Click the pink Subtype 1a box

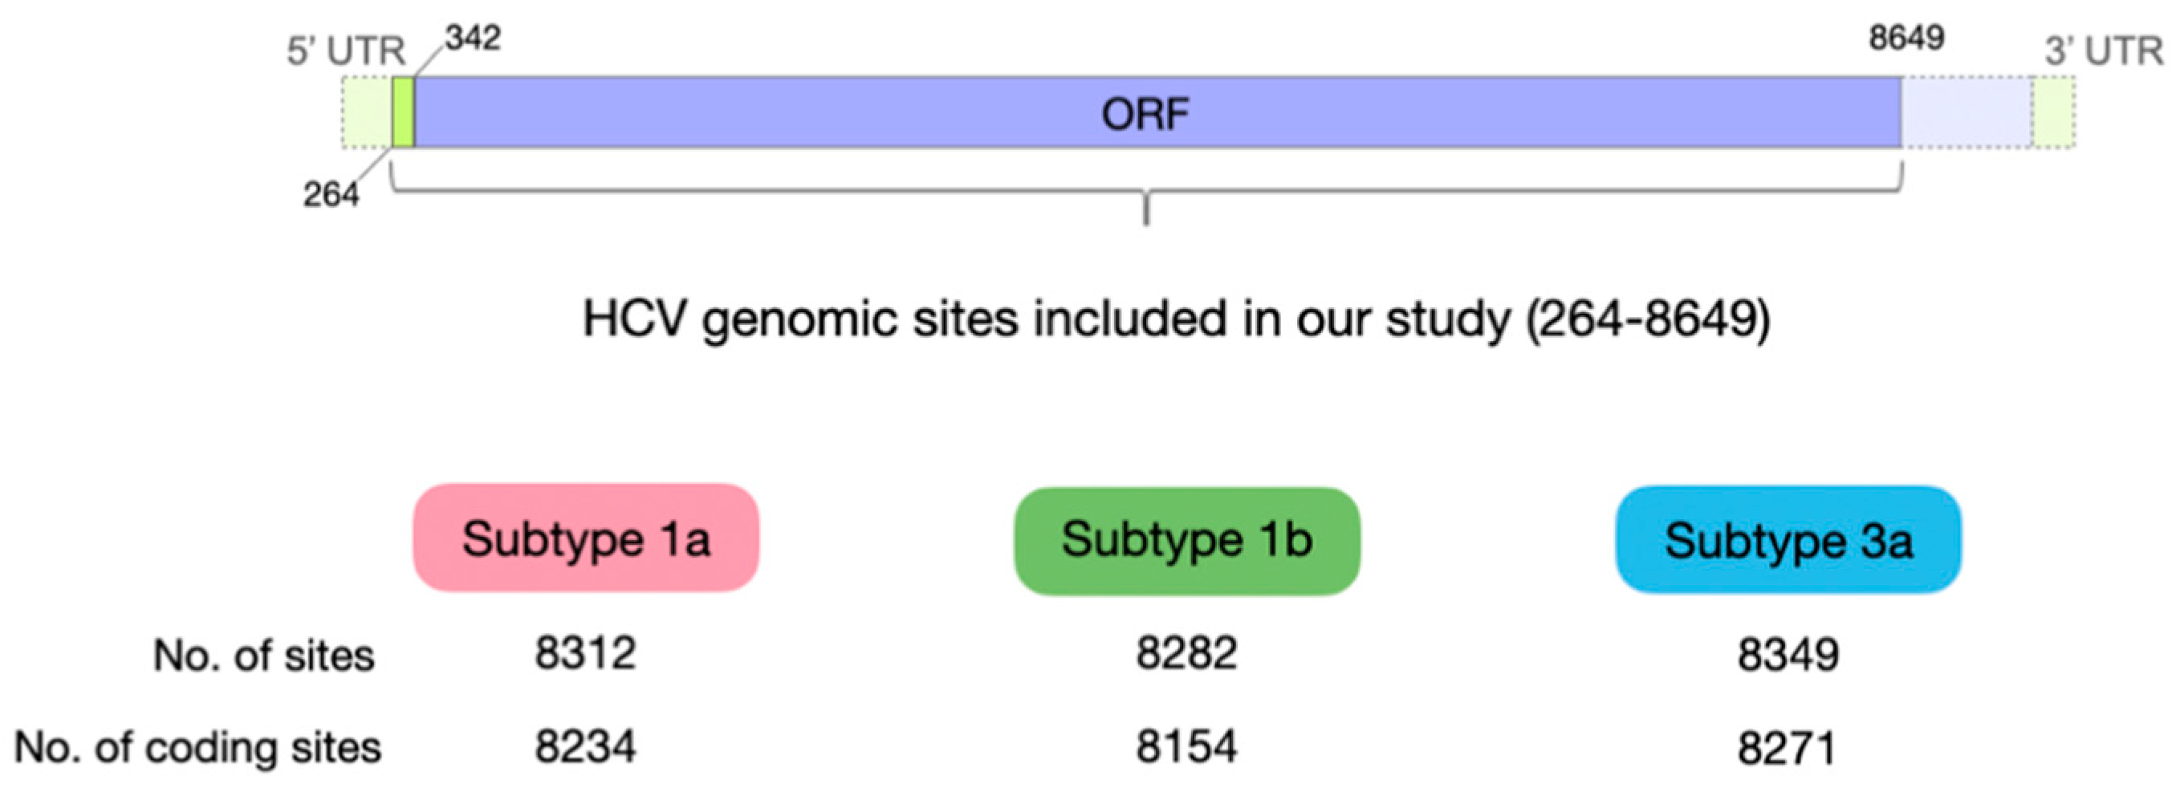pyautogui.click(x=586, y=538)
